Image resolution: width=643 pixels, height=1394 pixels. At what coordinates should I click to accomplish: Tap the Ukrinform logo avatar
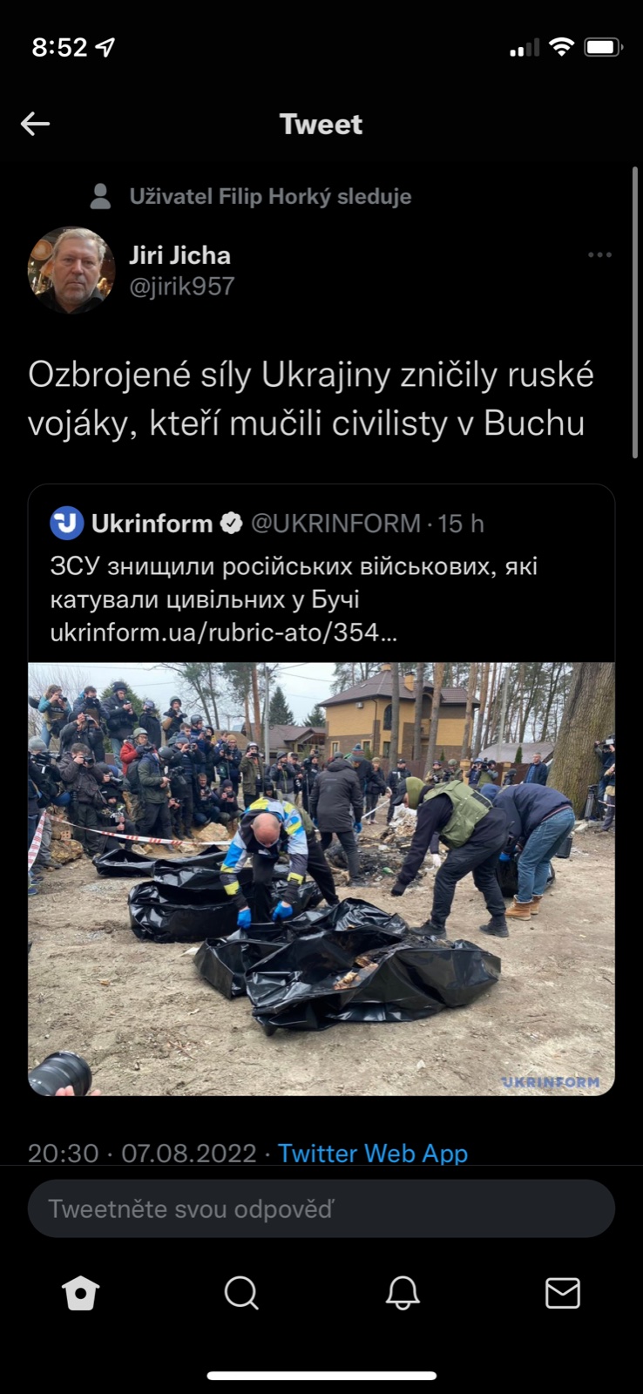click(x=66, y=523)
